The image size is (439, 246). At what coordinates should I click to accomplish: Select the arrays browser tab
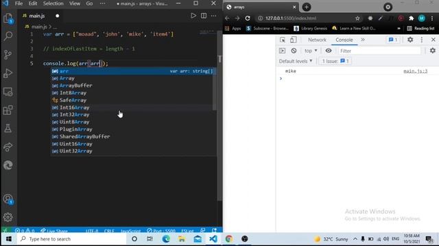click(x=261, y=8)
